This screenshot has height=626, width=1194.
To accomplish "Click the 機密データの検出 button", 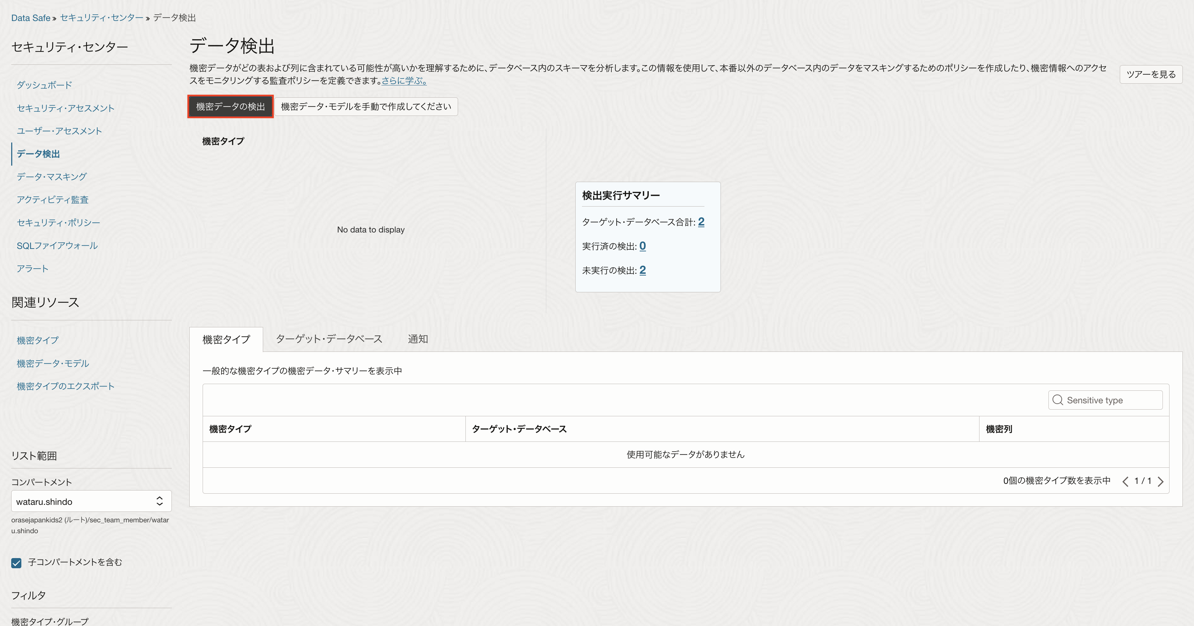I will pos(230,106).
